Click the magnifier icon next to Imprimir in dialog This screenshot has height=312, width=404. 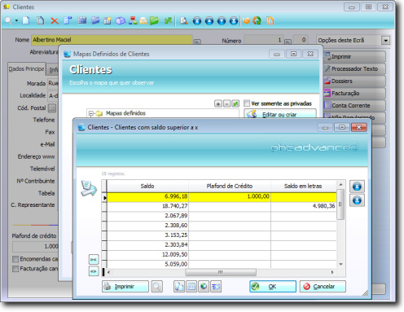point(156,287)
